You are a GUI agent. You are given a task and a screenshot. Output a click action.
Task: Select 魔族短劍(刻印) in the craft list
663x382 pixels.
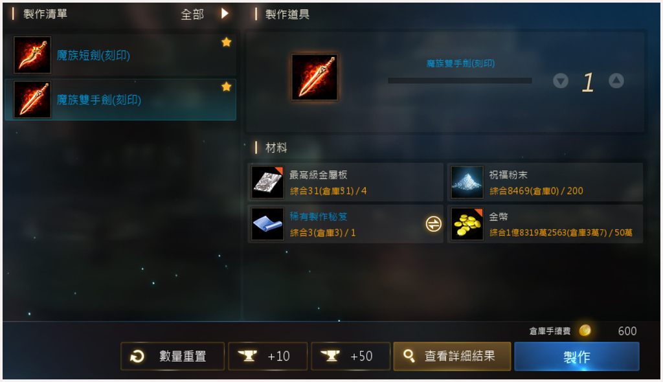[120, 55]
